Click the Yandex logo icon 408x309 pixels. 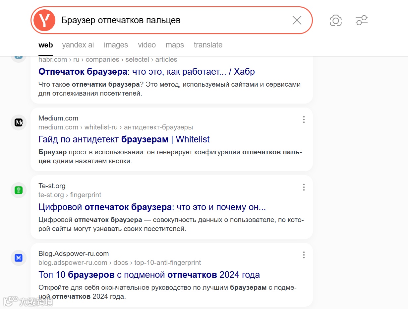44,20
